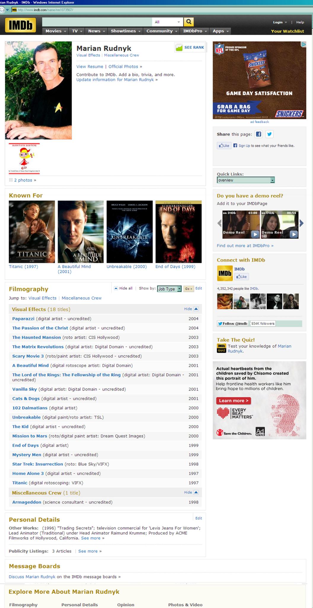Image resolution: width=313 pixels, height=608 pixels.
Task: Open the Armageddon title link
Action: [27, 502]
